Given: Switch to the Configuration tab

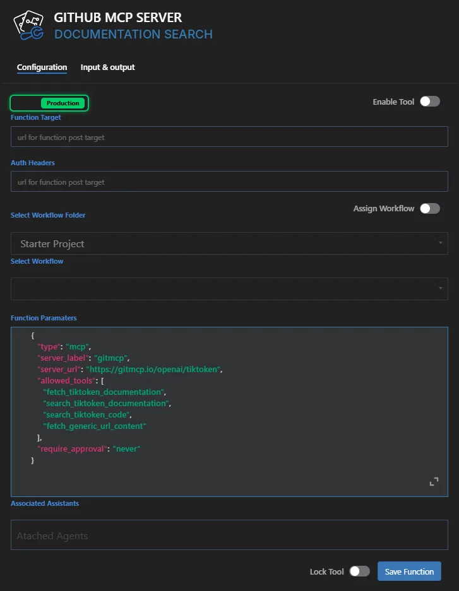Looking at the screenshot, I should coord(42,67).
